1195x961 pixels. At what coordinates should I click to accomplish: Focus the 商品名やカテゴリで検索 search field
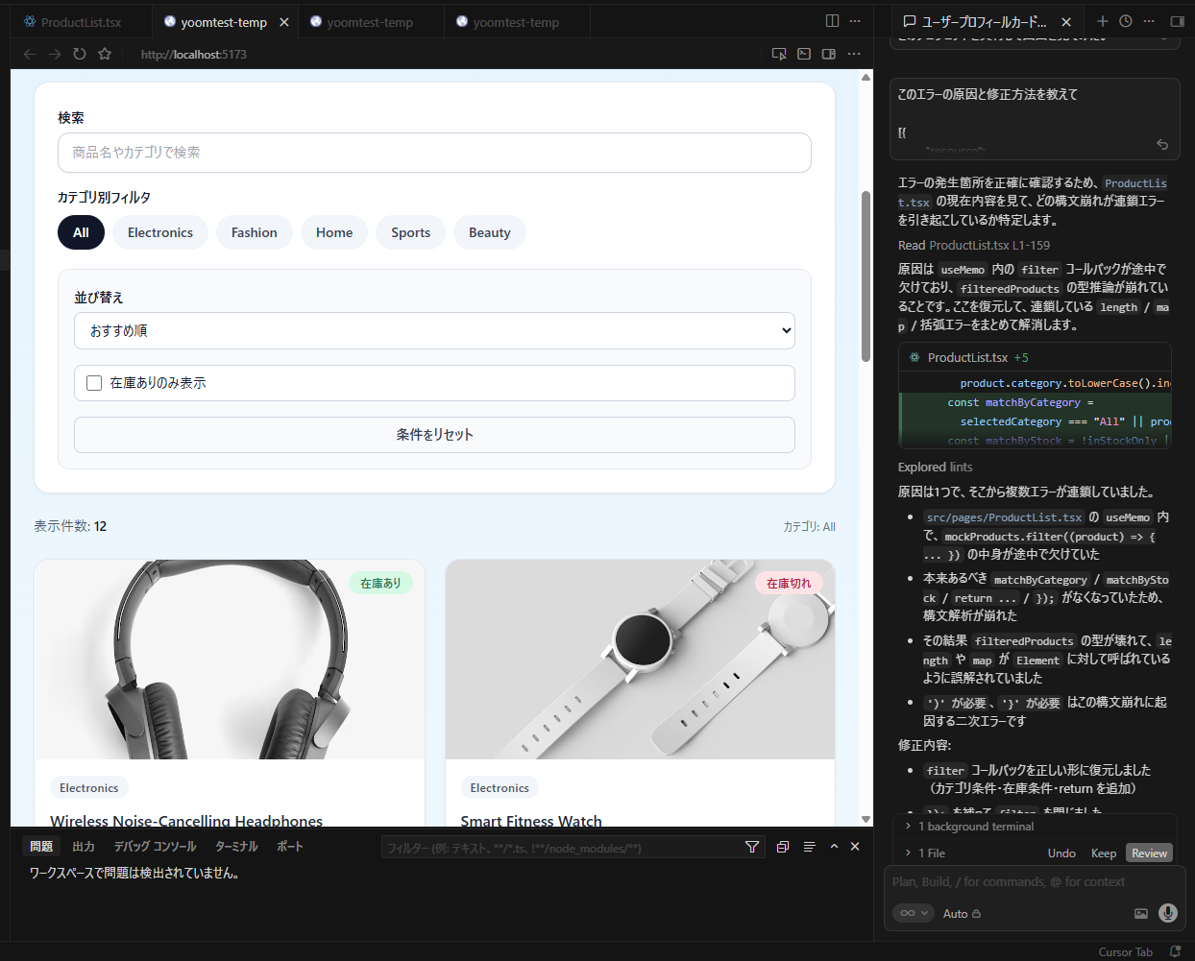(434, 153)
